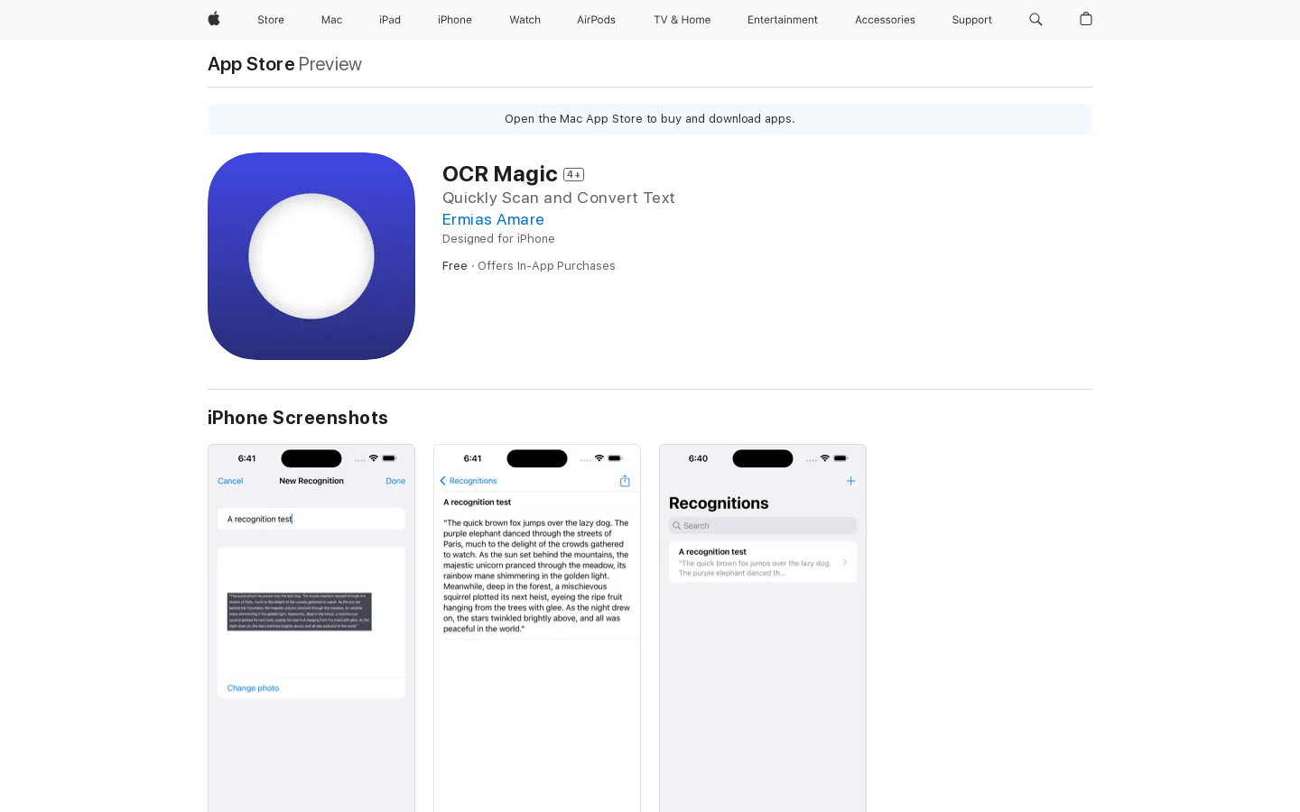
Task: Tap the search magnifier in the Recognitions screenshot
Action: coord(677,525)
